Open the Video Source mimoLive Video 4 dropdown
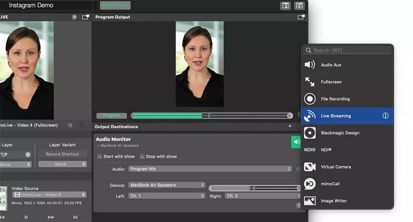Viewport: 413px width, 222px height. (x=50, y=194)
